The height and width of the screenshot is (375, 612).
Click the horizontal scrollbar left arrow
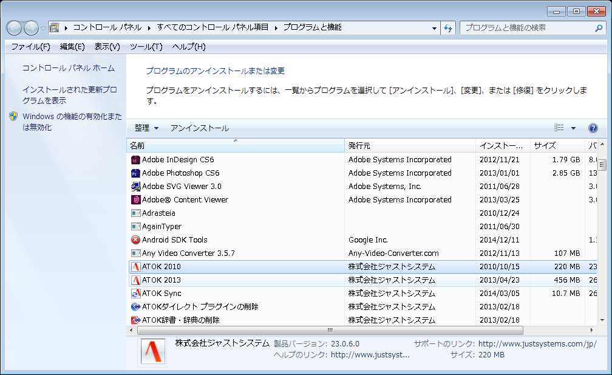click(x=131, y=331)
